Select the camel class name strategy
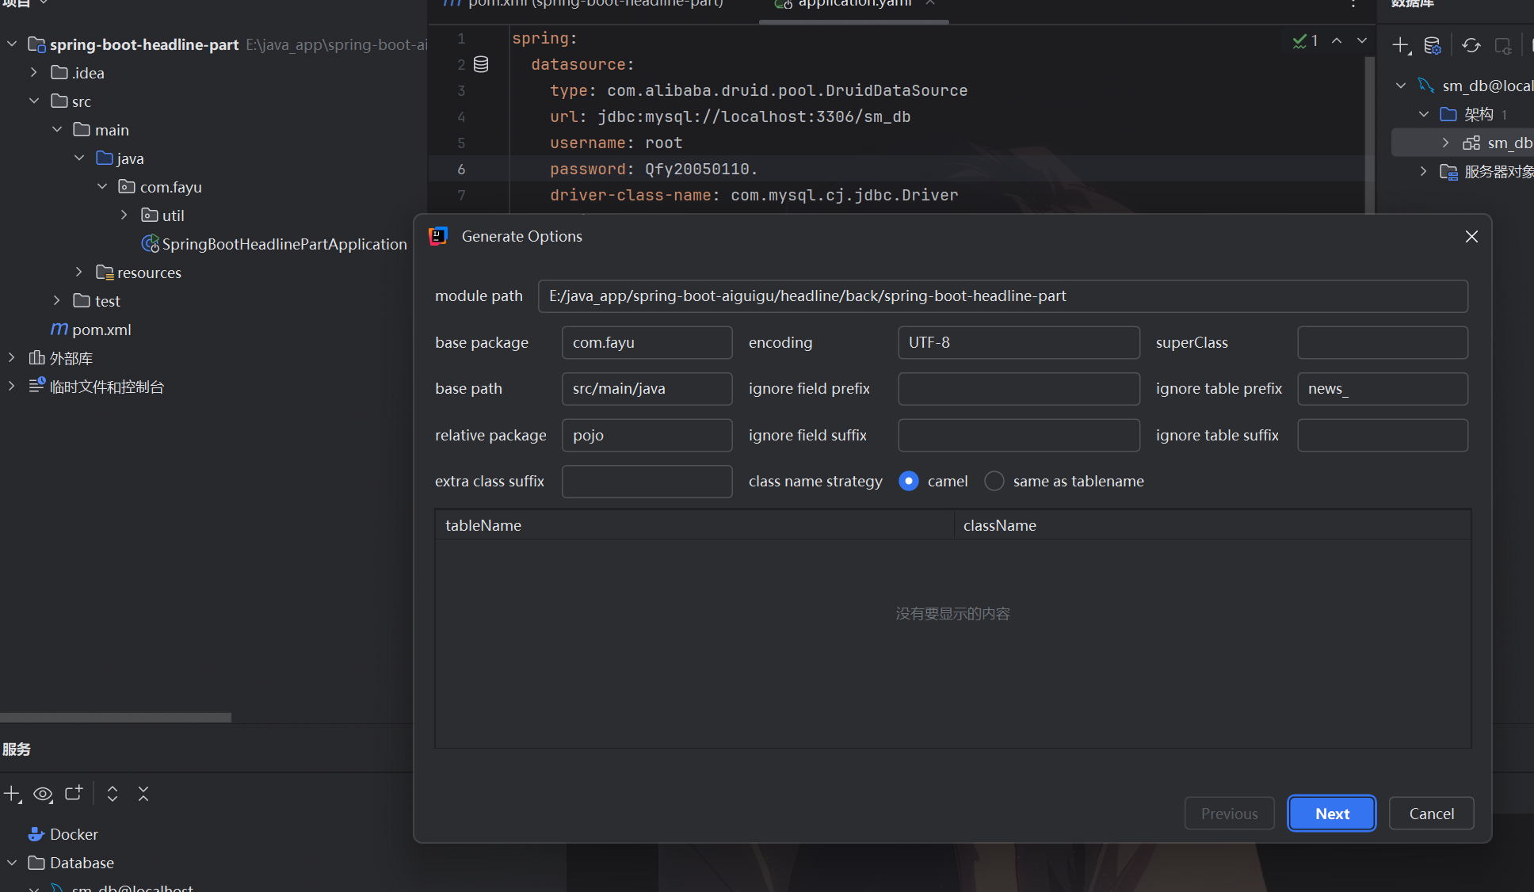Viewport: 1534px width, 892px height. click(909, 481)
